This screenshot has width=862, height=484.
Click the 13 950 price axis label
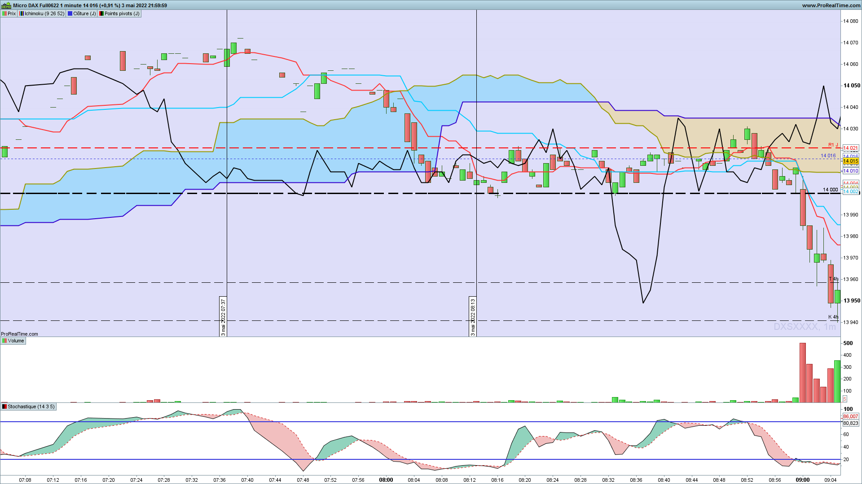coord(852,301)
